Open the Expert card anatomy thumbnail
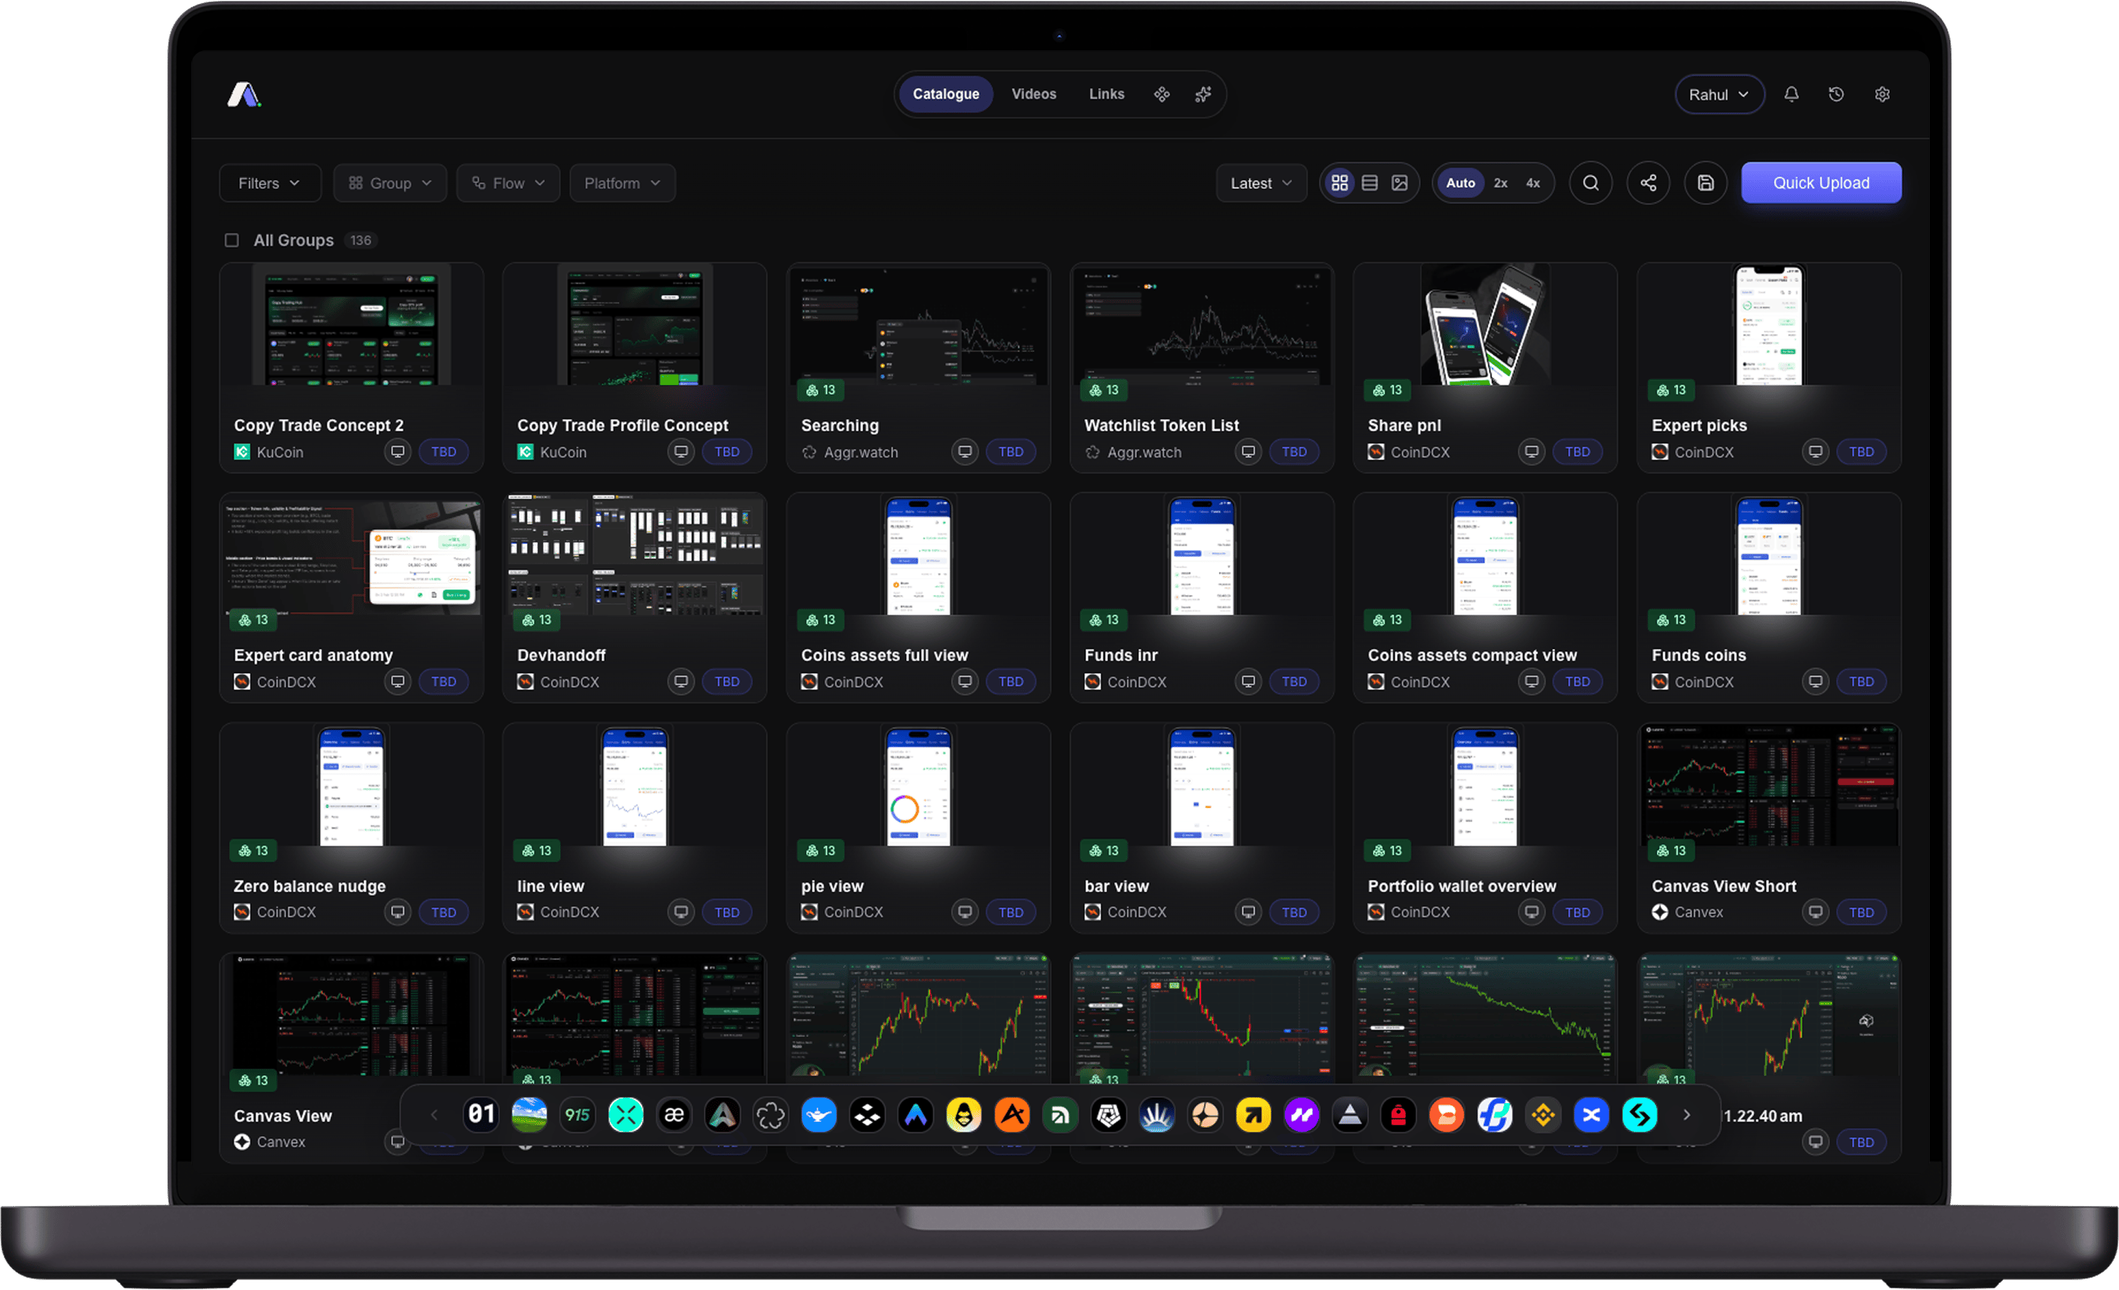The width and height of the screenshot is (2119, 1290). tap(351, 555)
